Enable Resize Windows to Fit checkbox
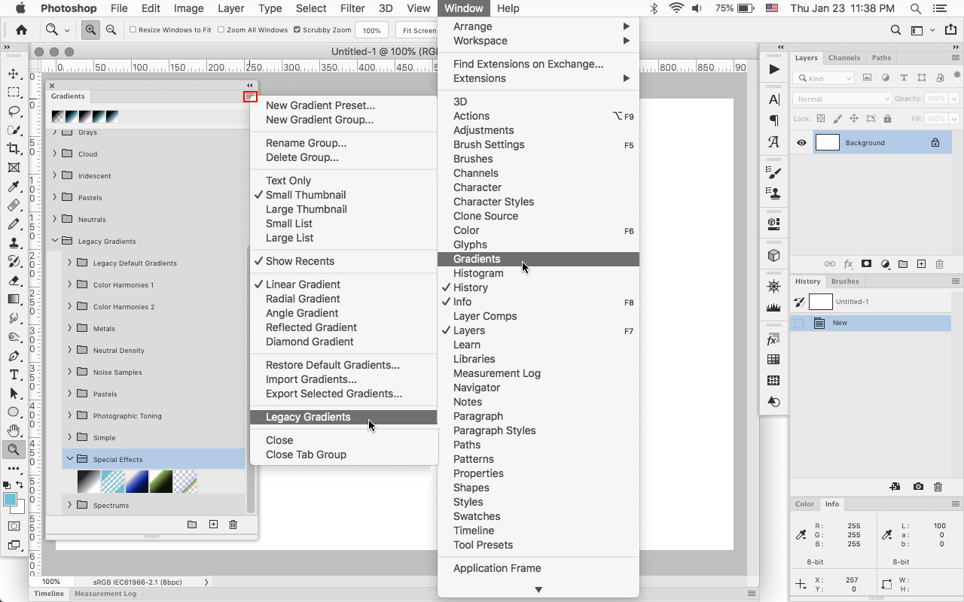 (x=133, y=30)
